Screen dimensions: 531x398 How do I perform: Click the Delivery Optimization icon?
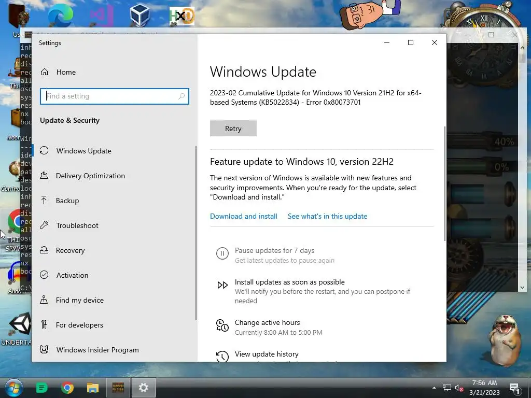click(44, 175)
